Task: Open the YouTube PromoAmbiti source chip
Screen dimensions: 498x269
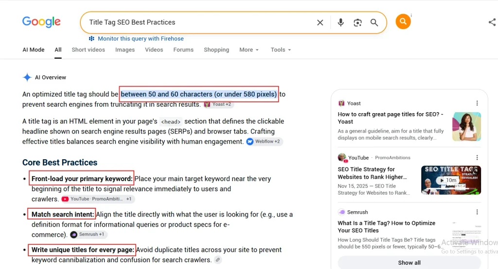Action: click(97, 199)
